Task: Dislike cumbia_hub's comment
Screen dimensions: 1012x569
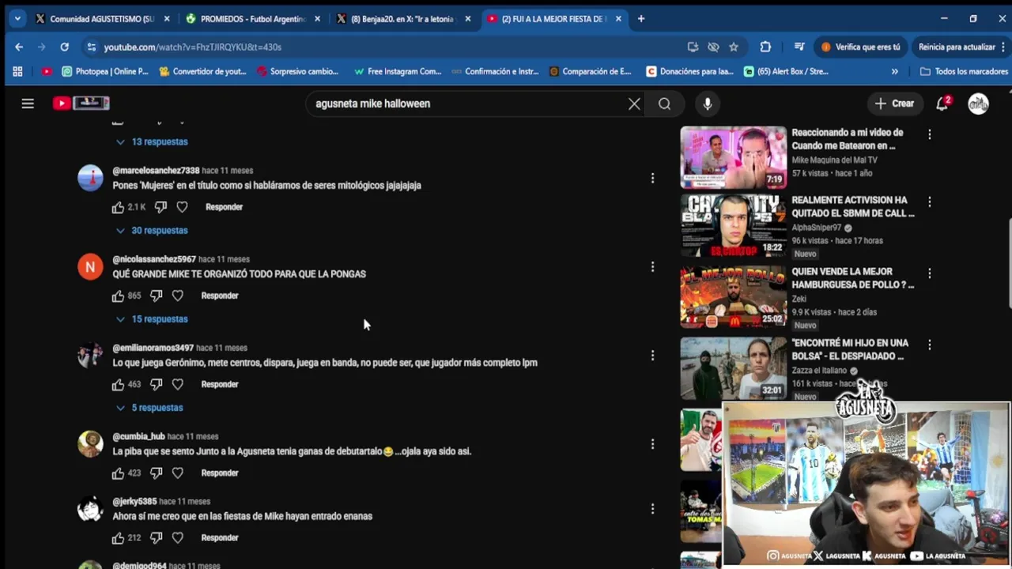Action: click(156, 473)
